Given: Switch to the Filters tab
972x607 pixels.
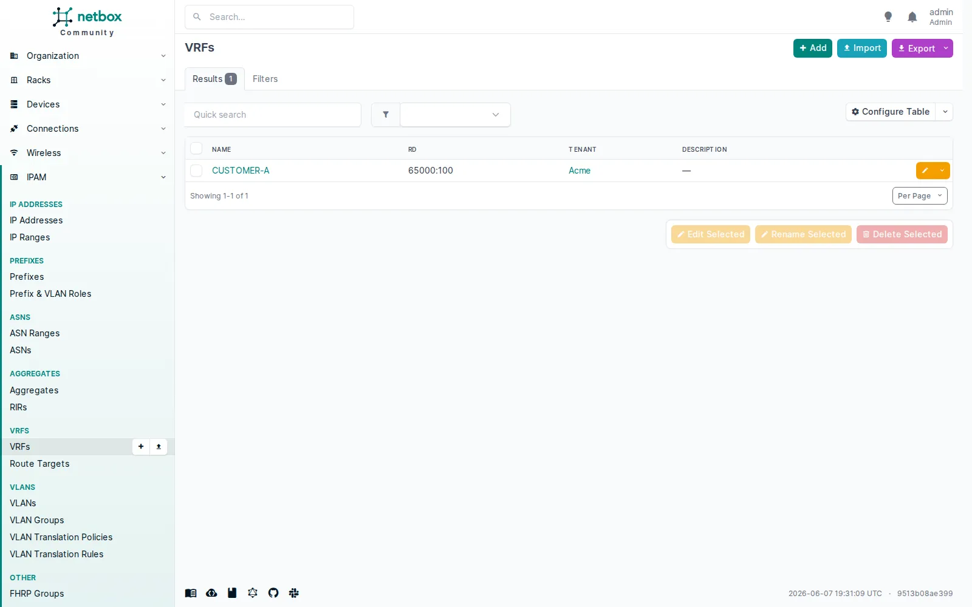Looking at the screenshot, I should [x=265, y=79].
